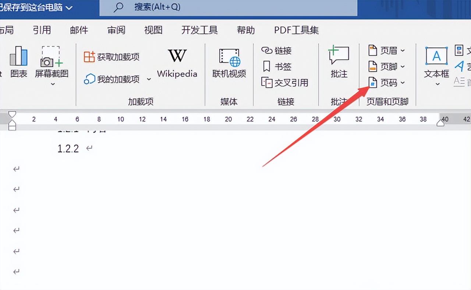This screenshot has height=290, width=471.
Task: Switch to the 审阅 ribbon tab
Action: (x=116, y=30)
